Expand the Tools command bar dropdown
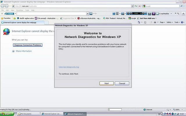Viewport: 186px width, 116px height. pyautogui.click(x=177, y=22)
